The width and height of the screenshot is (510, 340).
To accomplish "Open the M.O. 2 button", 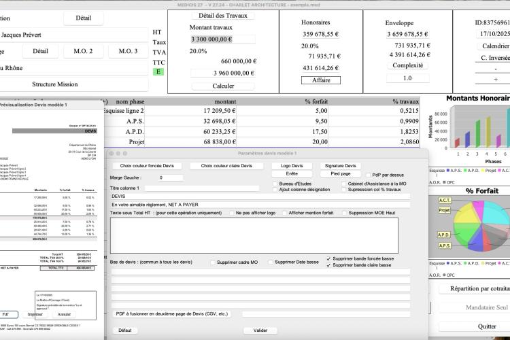I will click(x=83, y=51).
